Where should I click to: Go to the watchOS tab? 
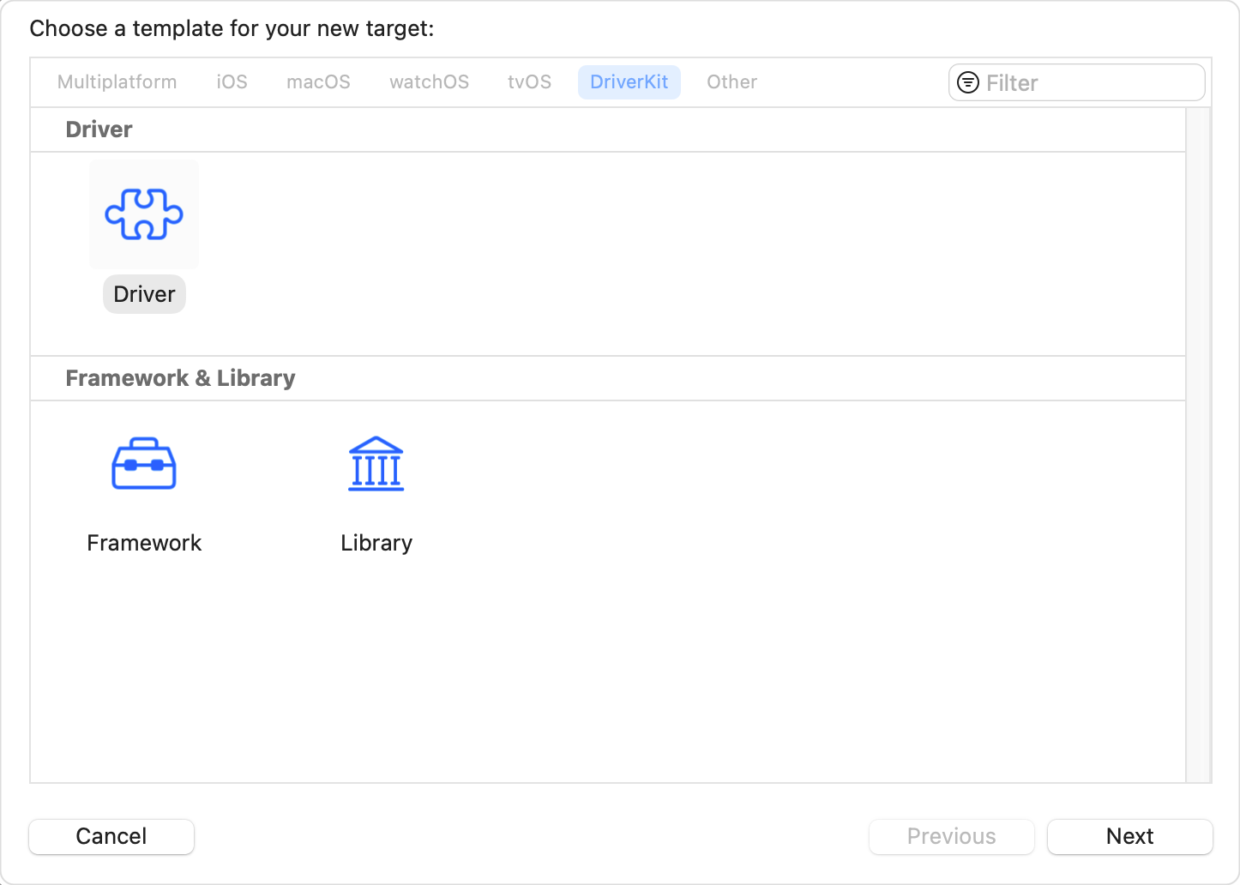click(430, 82)
